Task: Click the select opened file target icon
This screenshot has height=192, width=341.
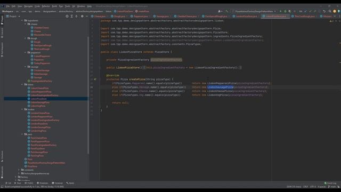Action: coord(67,17)
